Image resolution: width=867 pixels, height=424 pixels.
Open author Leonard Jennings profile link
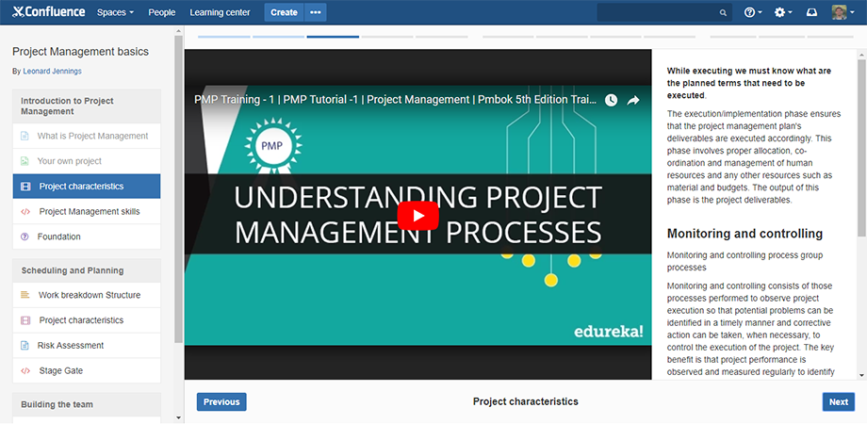click(52, 72)
